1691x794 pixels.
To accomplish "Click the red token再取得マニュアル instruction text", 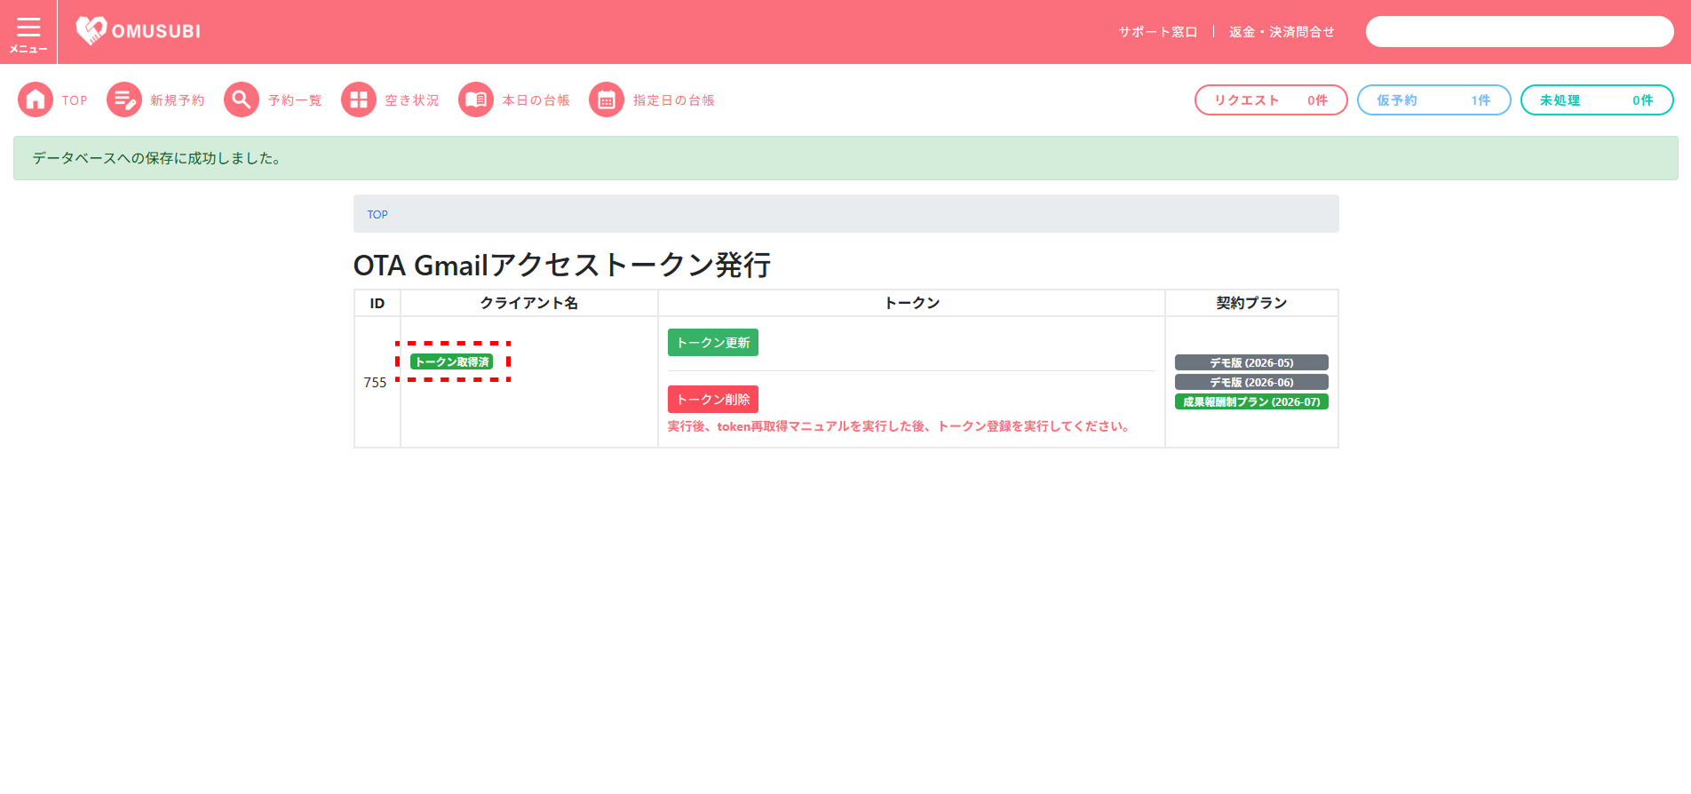I will 901,426.
